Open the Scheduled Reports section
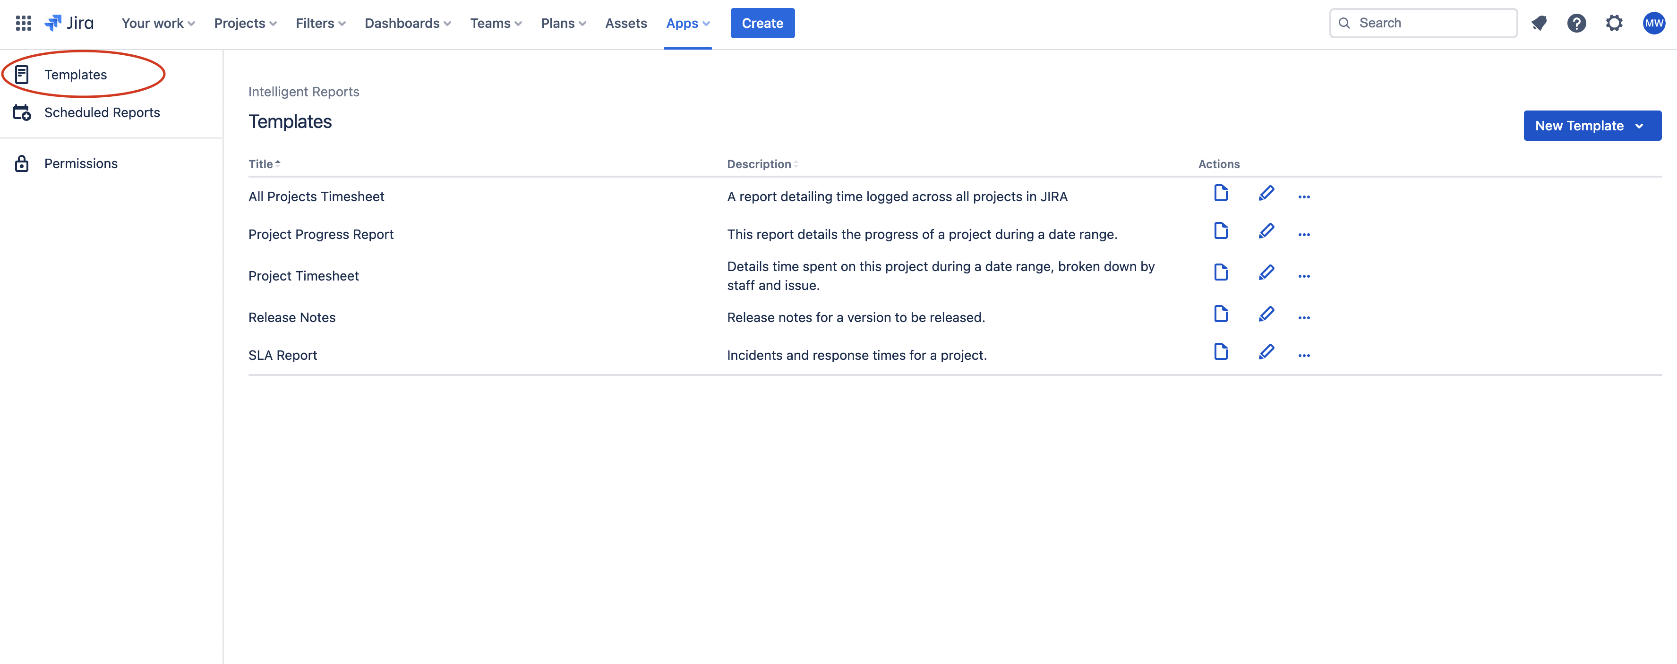Screen dimensions: 1677x664 [x=102, y=111]
